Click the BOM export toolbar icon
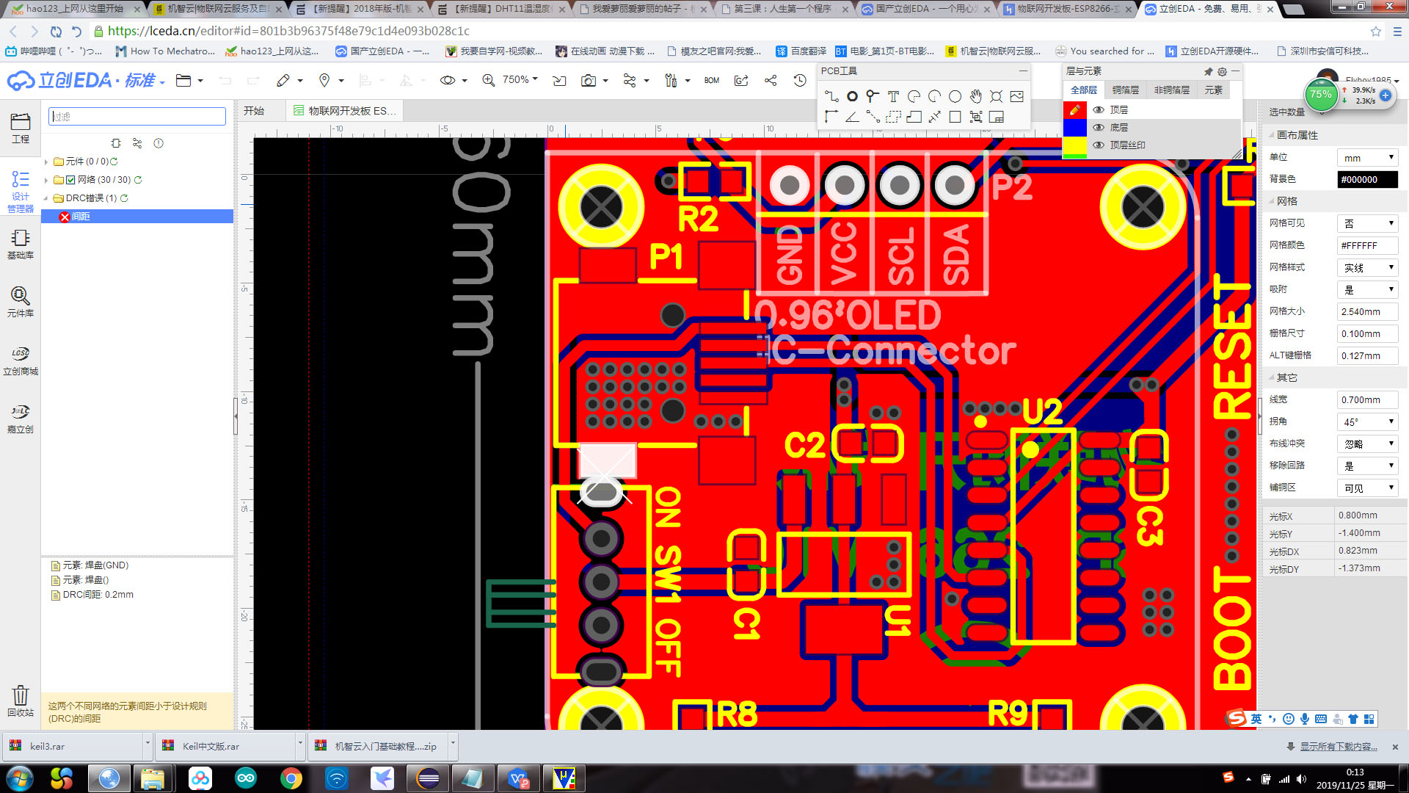 click(711, 80)
